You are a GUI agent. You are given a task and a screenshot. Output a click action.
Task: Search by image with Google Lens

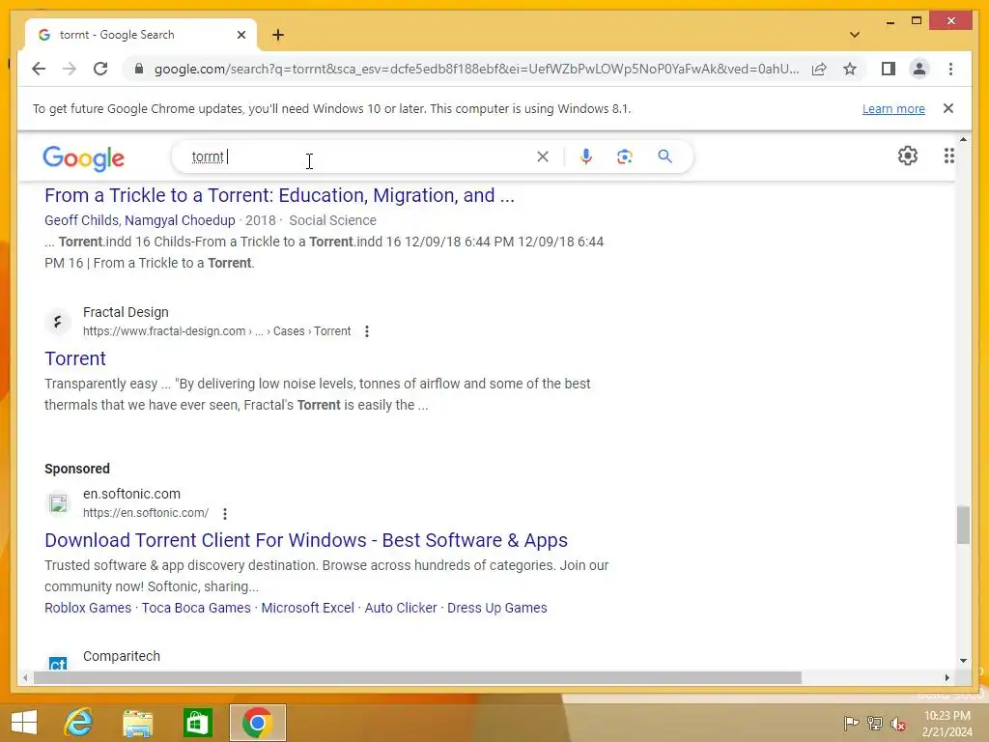point(625,157)
